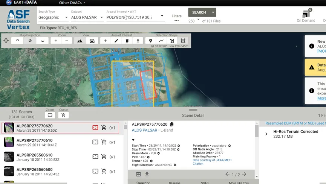Viewport: 326px width, 184px height.
Task: Open the upload area of interest file button
Action: click(x=138, y=41)
